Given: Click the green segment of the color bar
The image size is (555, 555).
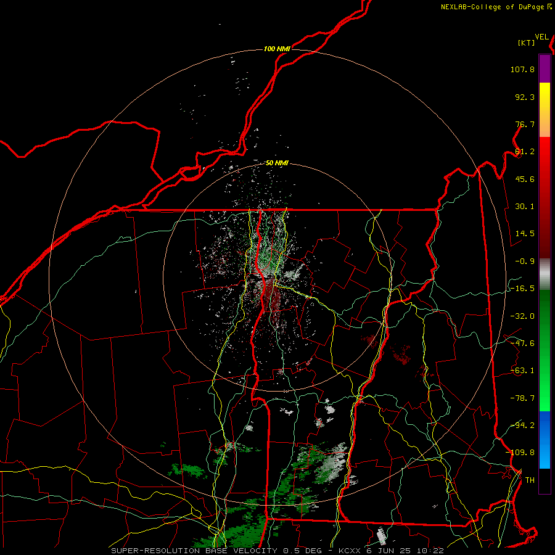Looking at the screenshot, I should tap(545, 350).
